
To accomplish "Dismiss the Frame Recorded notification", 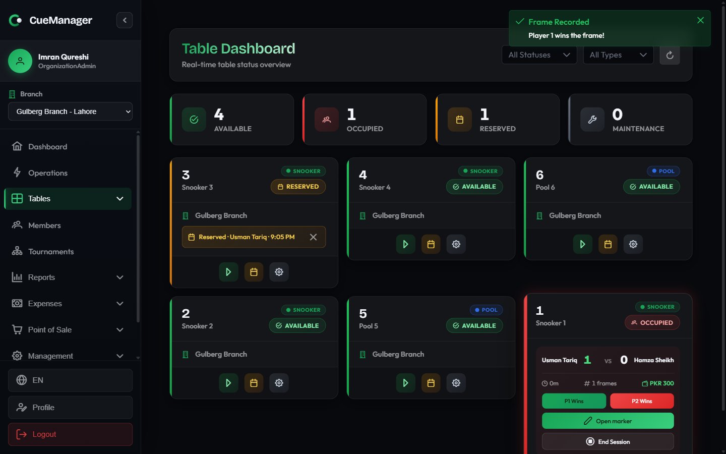I will point(700,20).
